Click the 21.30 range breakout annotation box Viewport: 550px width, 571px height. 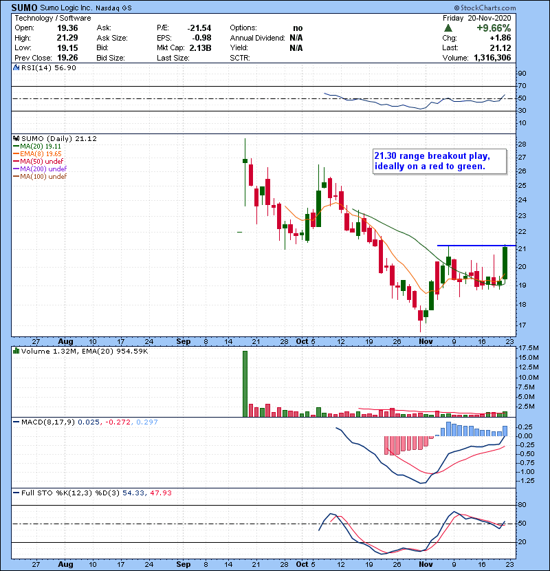(x=439, y=161)
